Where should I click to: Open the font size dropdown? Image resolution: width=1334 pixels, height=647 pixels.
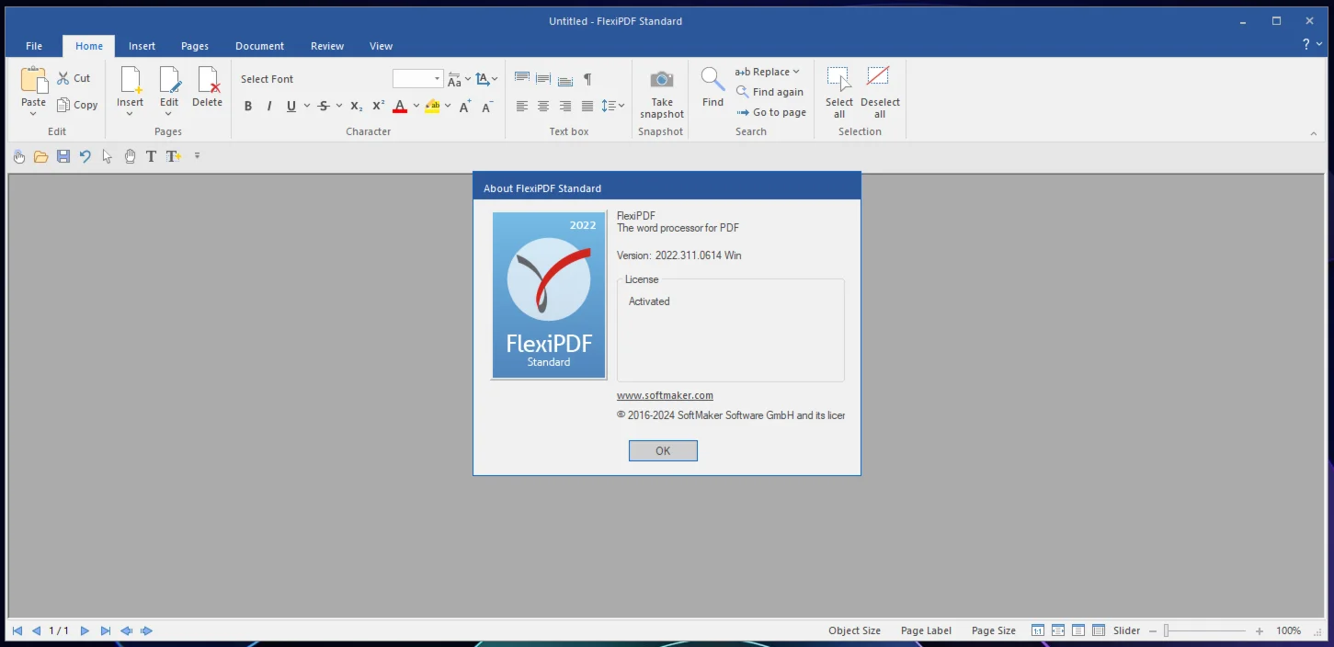point(437,79)
